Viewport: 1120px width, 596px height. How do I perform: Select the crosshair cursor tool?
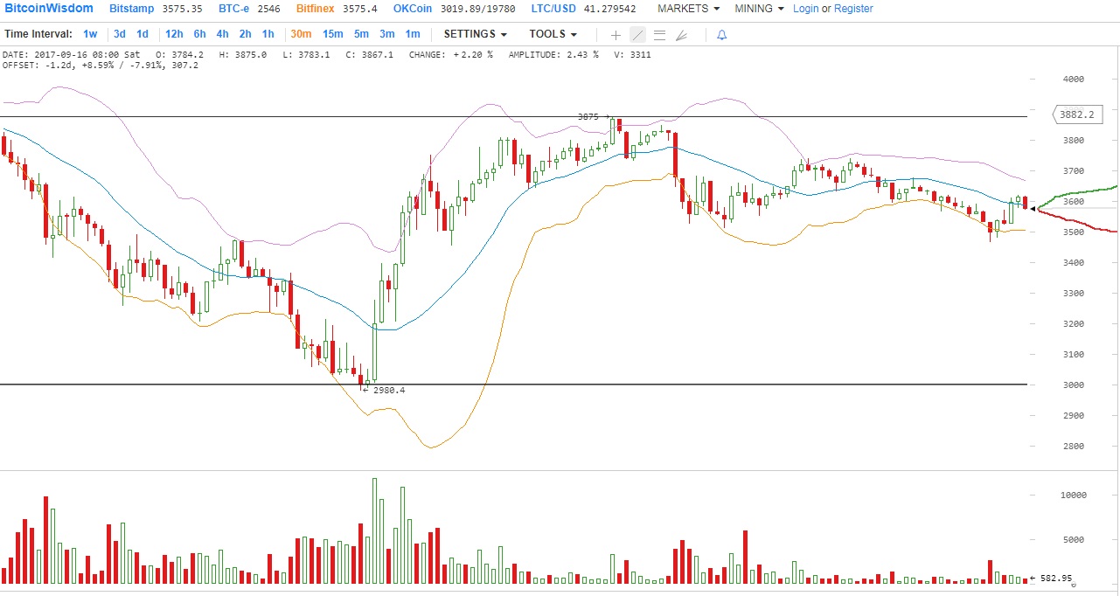point(616,35)
